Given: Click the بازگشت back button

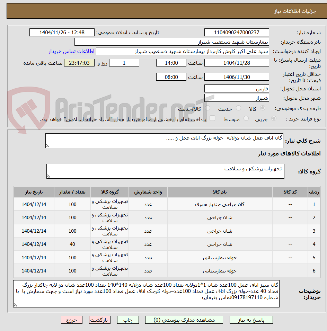Looking at the screenshot, I should point(99,320).
